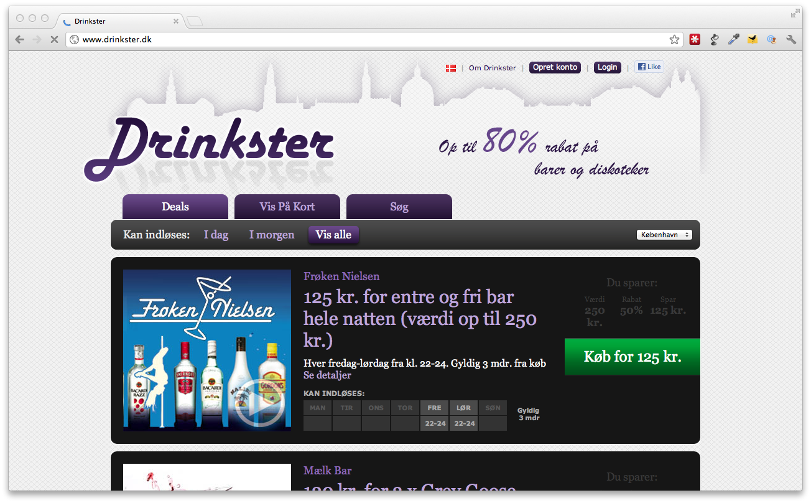Enter fullscreen with the corner arrows icon
This screenshot has width=811, height=503.
coord(795,13)
